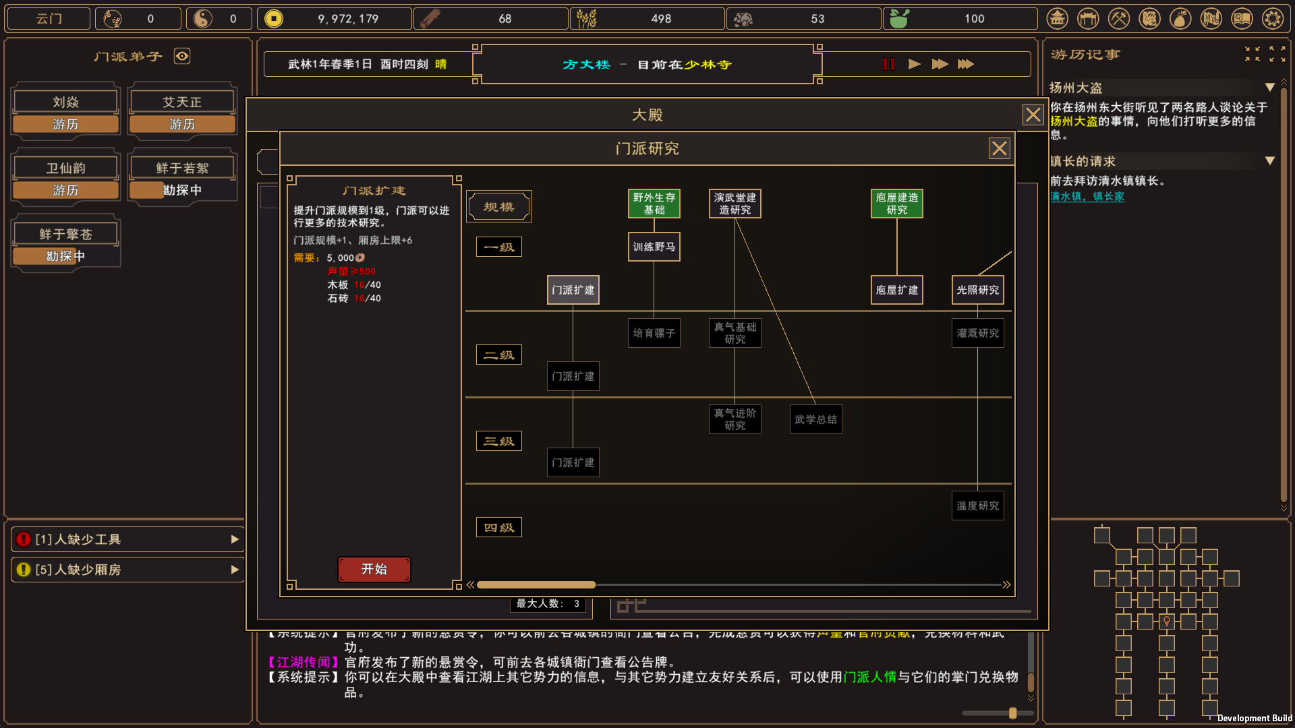
Task: Select the pickaxe and hammer crafting icon
Action: [x=1118, y=18]
